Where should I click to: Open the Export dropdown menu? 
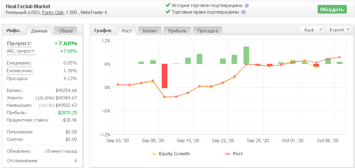coord(339,30)
